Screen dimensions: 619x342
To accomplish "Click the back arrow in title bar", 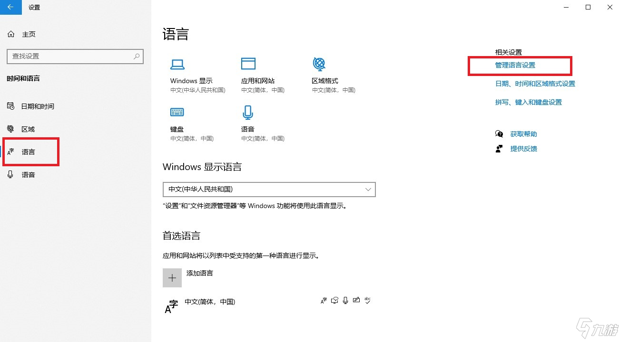I will click(x=11, y=7).
